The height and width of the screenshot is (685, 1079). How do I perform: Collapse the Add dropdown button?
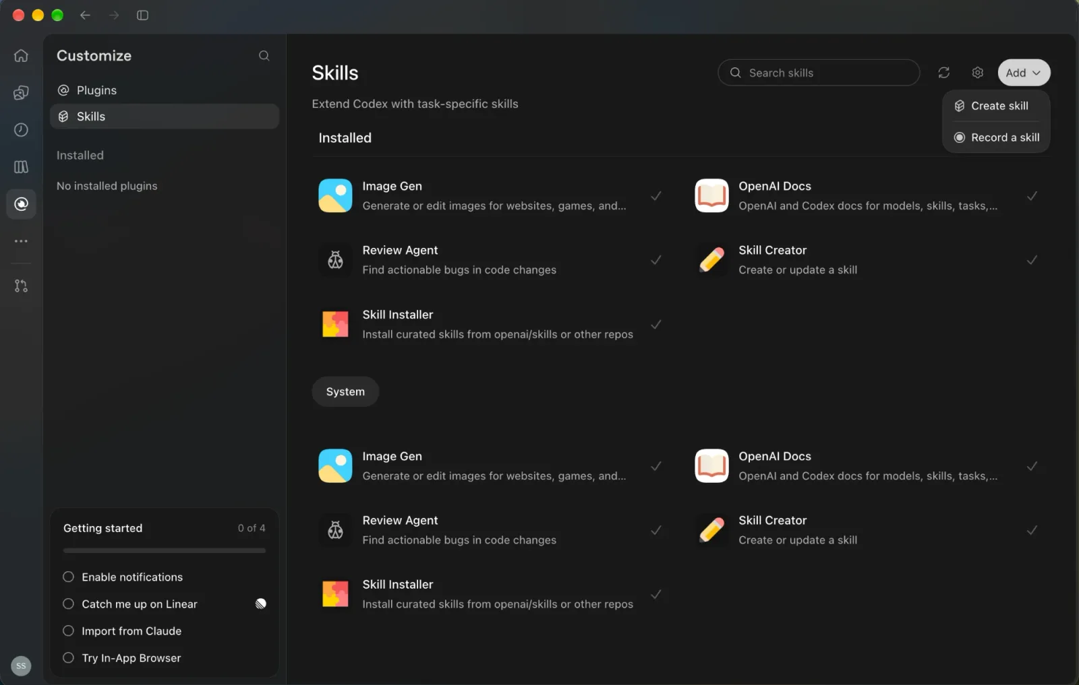tap(1024, 73)
